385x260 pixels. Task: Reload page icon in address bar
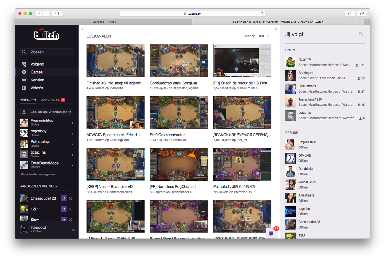click(x=262, y=13)
